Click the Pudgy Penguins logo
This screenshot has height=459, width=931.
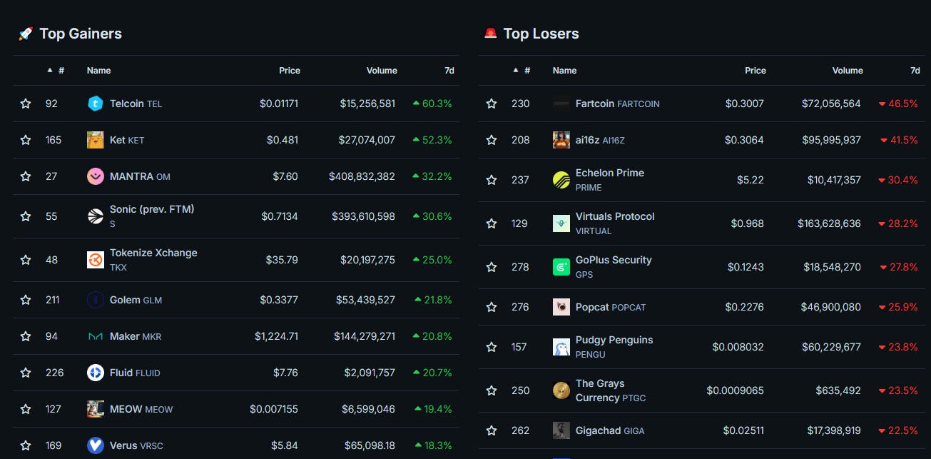(561, 347)
